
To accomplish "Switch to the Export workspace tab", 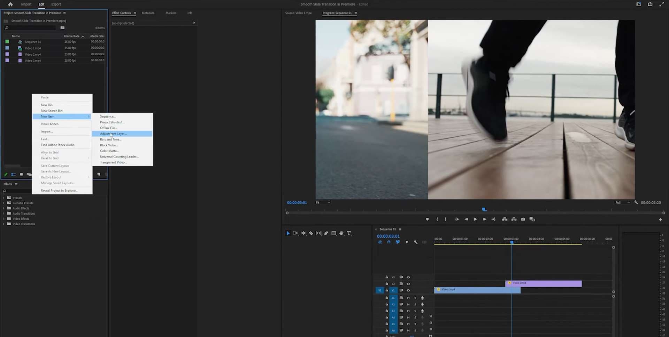I will click(56, 4).
